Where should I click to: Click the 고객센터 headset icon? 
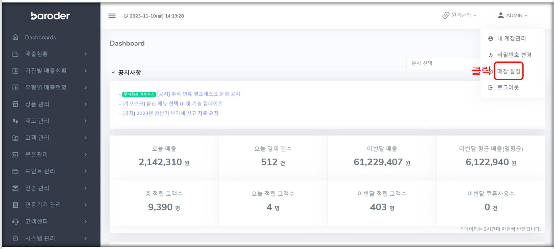(16, 222)
